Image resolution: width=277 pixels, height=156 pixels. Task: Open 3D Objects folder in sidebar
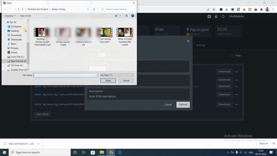16,26
